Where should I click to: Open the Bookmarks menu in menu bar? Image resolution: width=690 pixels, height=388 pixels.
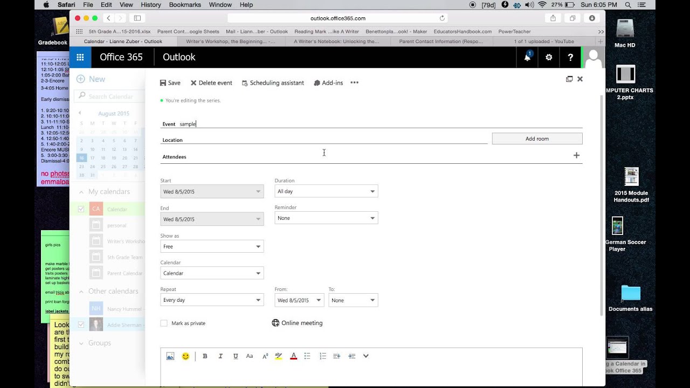[185, 5]
